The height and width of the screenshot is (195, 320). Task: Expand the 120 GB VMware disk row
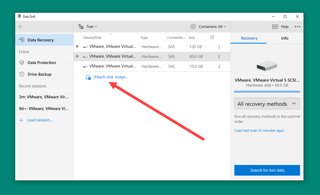click(x=77, y=46)
